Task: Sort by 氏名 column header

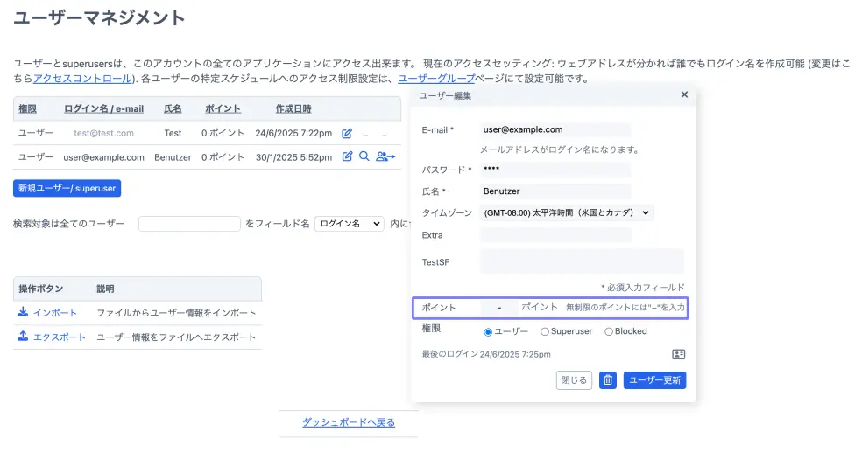Action: 173,108
